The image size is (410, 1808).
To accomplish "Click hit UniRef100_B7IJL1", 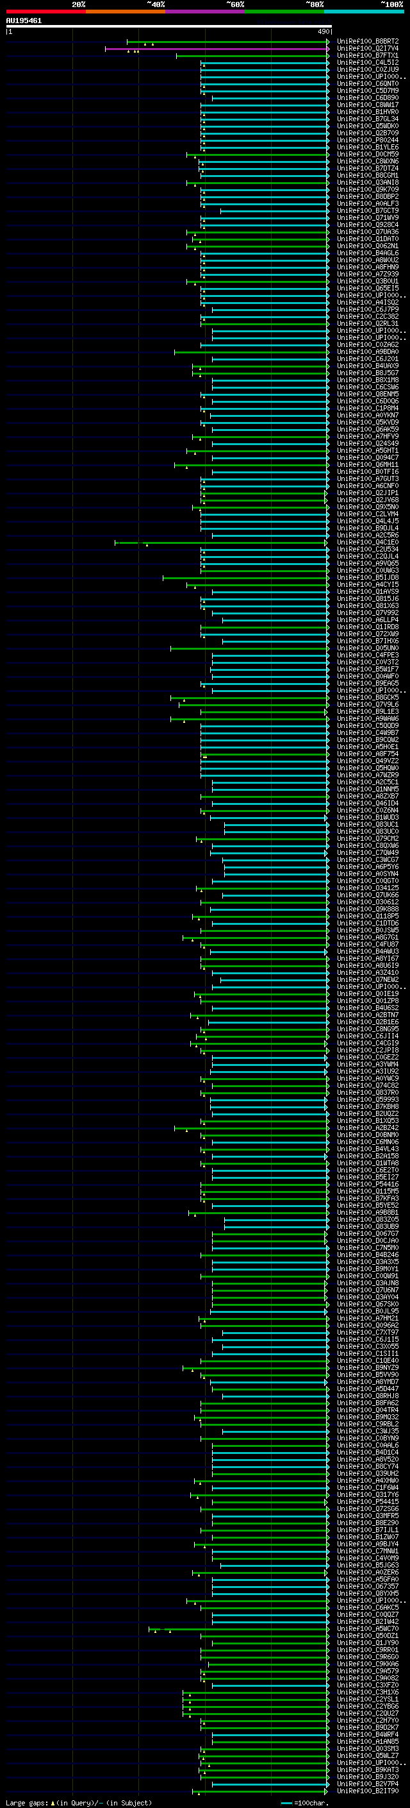I will point(367,1530).
